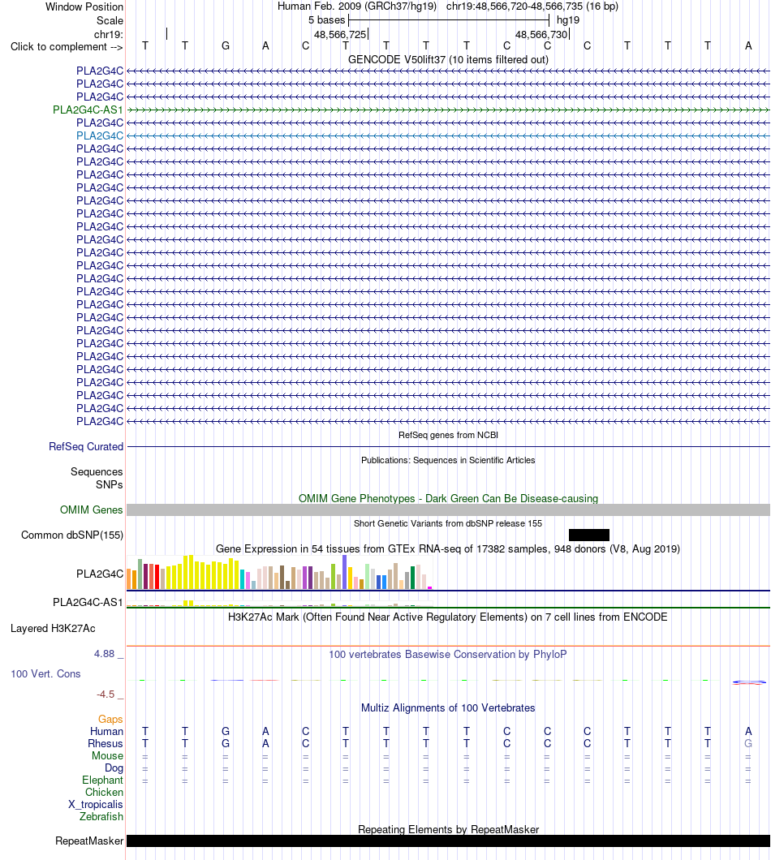
Task: Click the OMIM Genes label
Action: [x=92, y=510]
